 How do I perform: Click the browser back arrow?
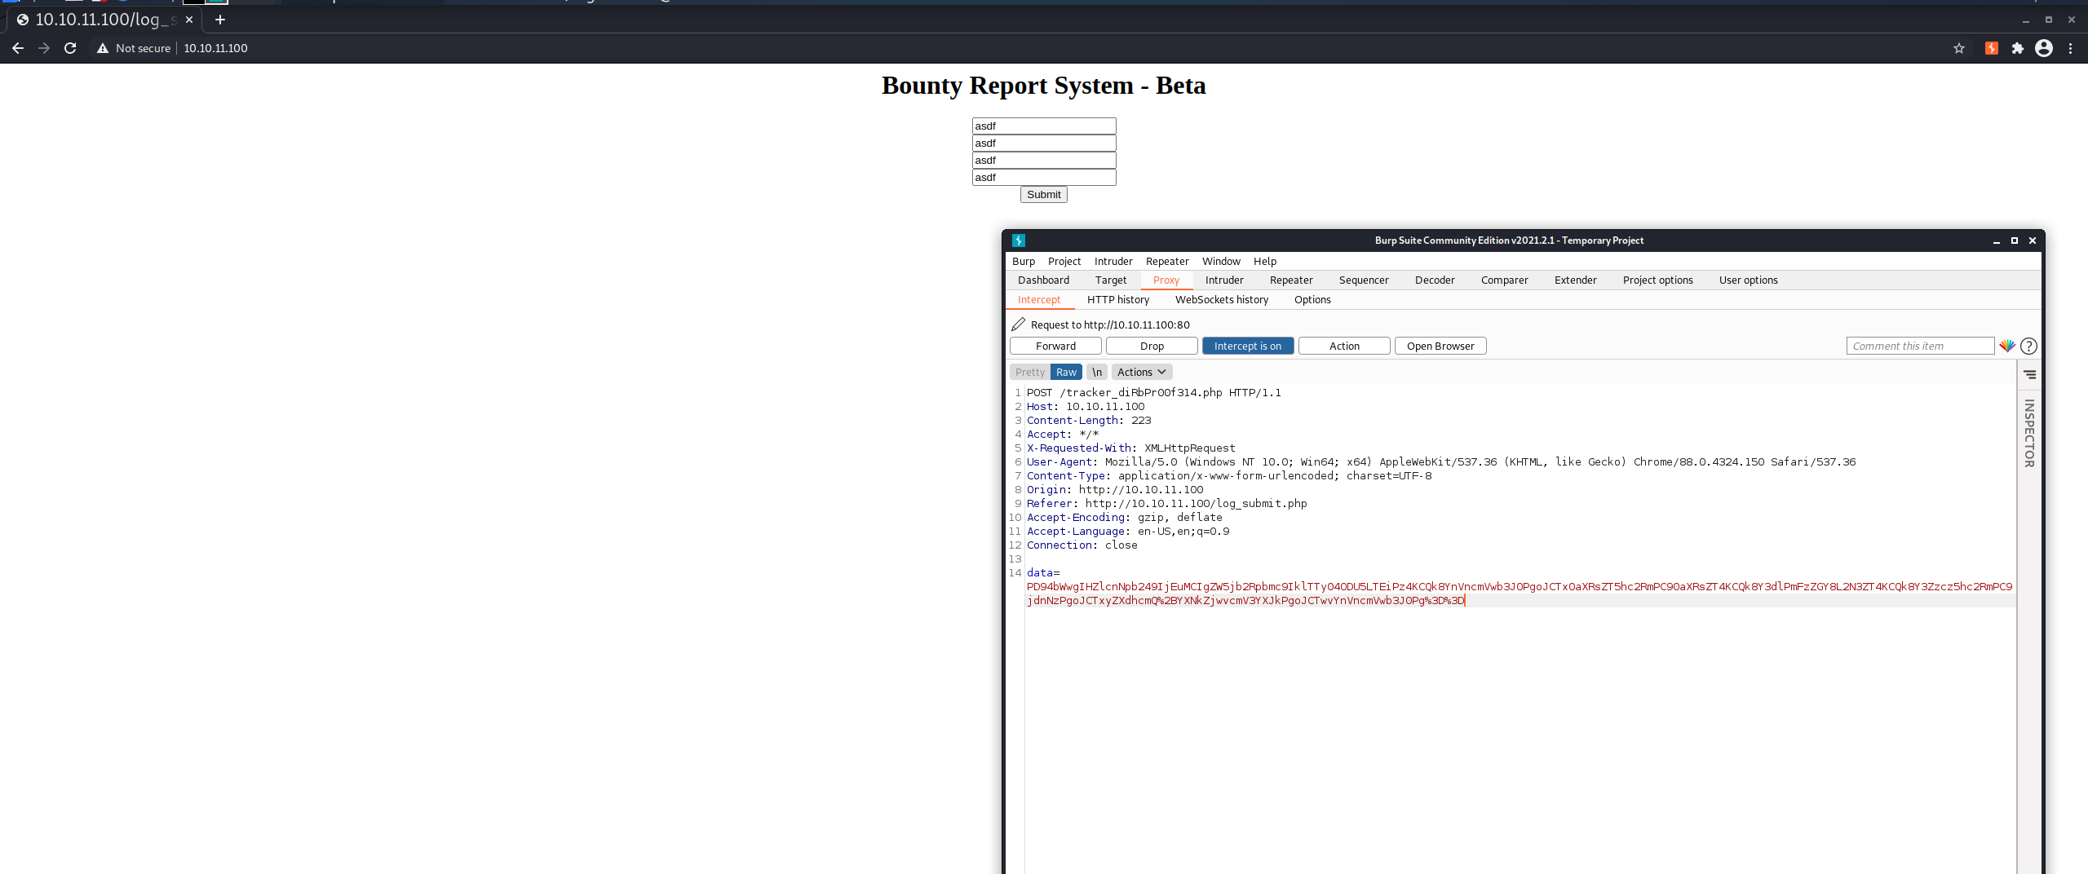point(18,48)
